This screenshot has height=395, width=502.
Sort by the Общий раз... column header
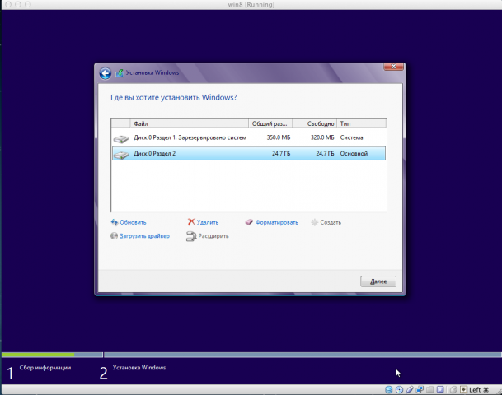270,123
